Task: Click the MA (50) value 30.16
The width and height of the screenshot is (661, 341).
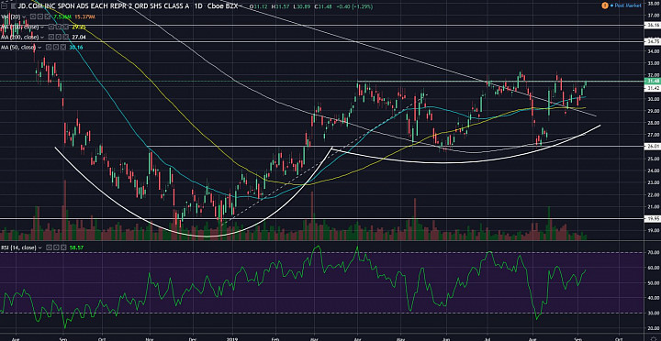Action: pyautogui.click(x=76, y=47)
